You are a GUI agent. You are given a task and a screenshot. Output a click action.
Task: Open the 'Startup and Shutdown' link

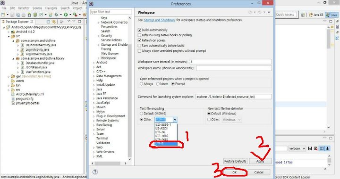(x=159, y=20)
